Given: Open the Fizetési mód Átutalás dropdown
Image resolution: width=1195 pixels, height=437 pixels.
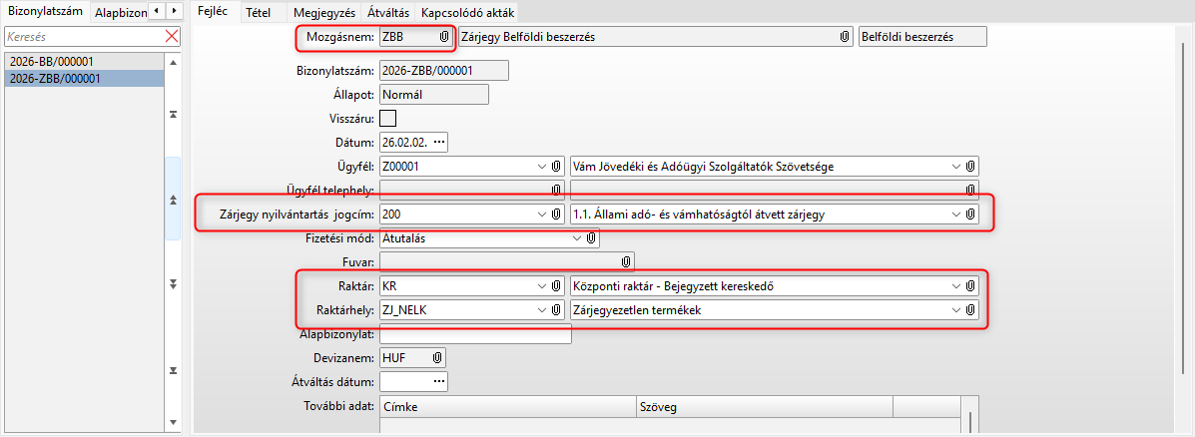Looking at the screenshot, I should coord(576,238).
